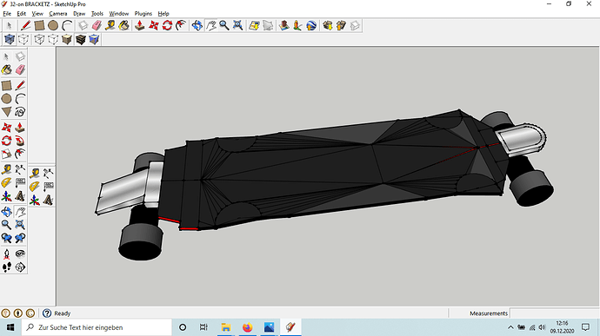Image resolution: width=600 pixels, height=336 pixels.
Task: Open the Draw menu
Action: pos(79,13)
